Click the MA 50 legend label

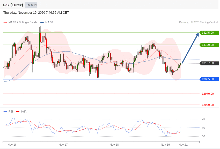[49, 22]
